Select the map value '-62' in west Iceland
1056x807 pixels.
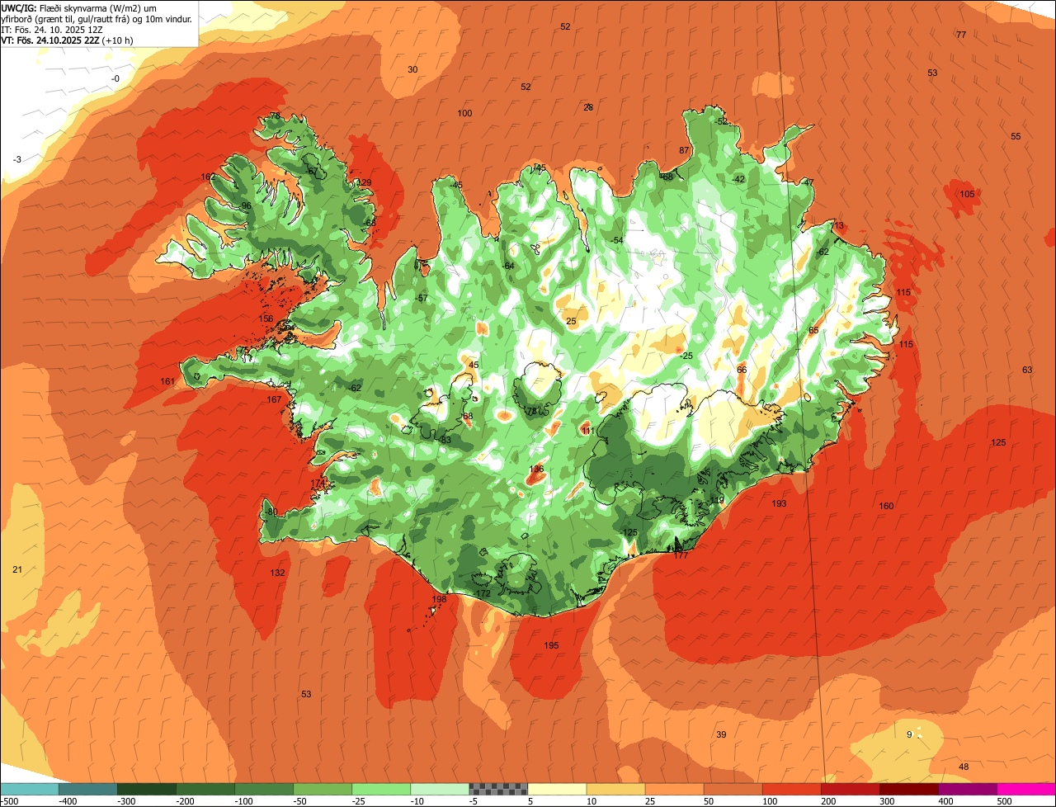click(x=356, y=388)
